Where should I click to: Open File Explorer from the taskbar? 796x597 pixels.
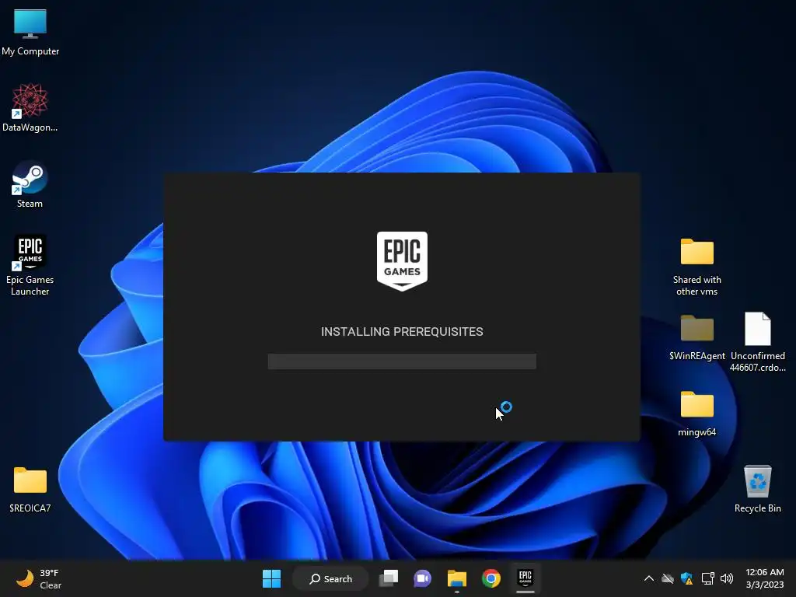pos(457,578)
